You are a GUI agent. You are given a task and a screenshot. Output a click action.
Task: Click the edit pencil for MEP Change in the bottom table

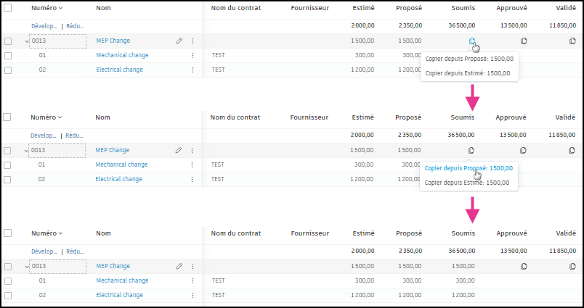click(x=179, y=266)
